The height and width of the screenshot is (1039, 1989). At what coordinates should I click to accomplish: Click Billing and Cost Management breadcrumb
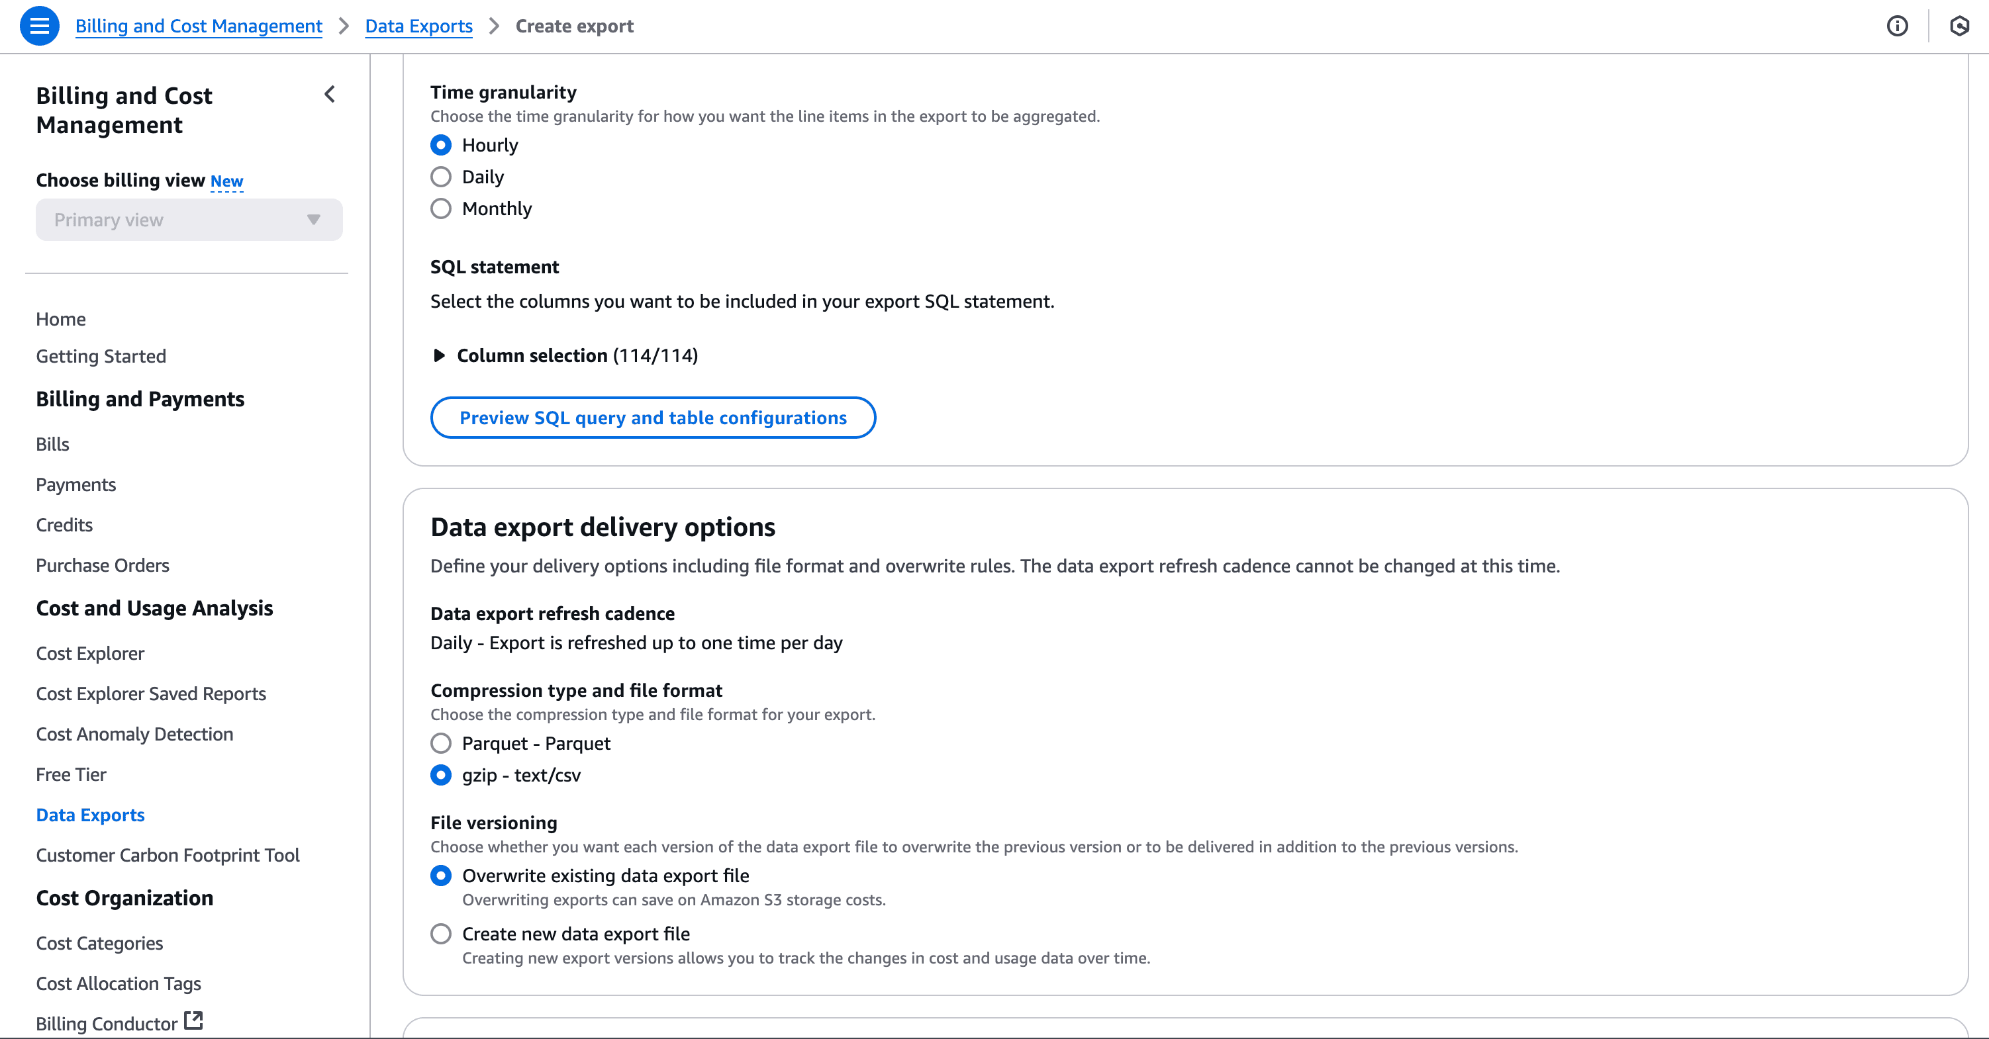(199, 26)
